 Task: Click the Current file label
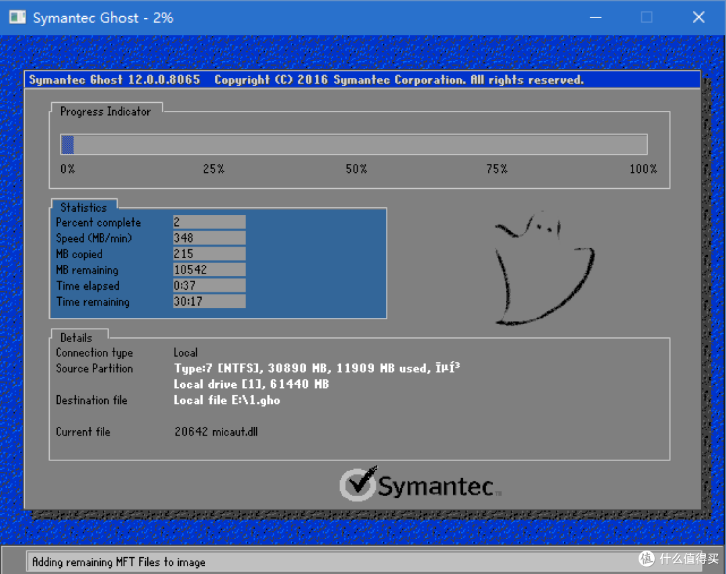83,432
